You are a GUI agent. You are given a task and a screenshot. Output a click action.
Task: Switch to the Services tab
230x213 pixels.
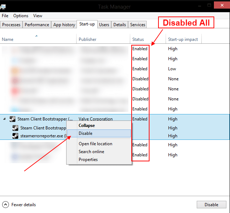point(138,24)
